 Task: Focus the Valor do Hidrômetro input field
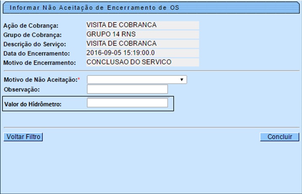(x=127, y=103)
